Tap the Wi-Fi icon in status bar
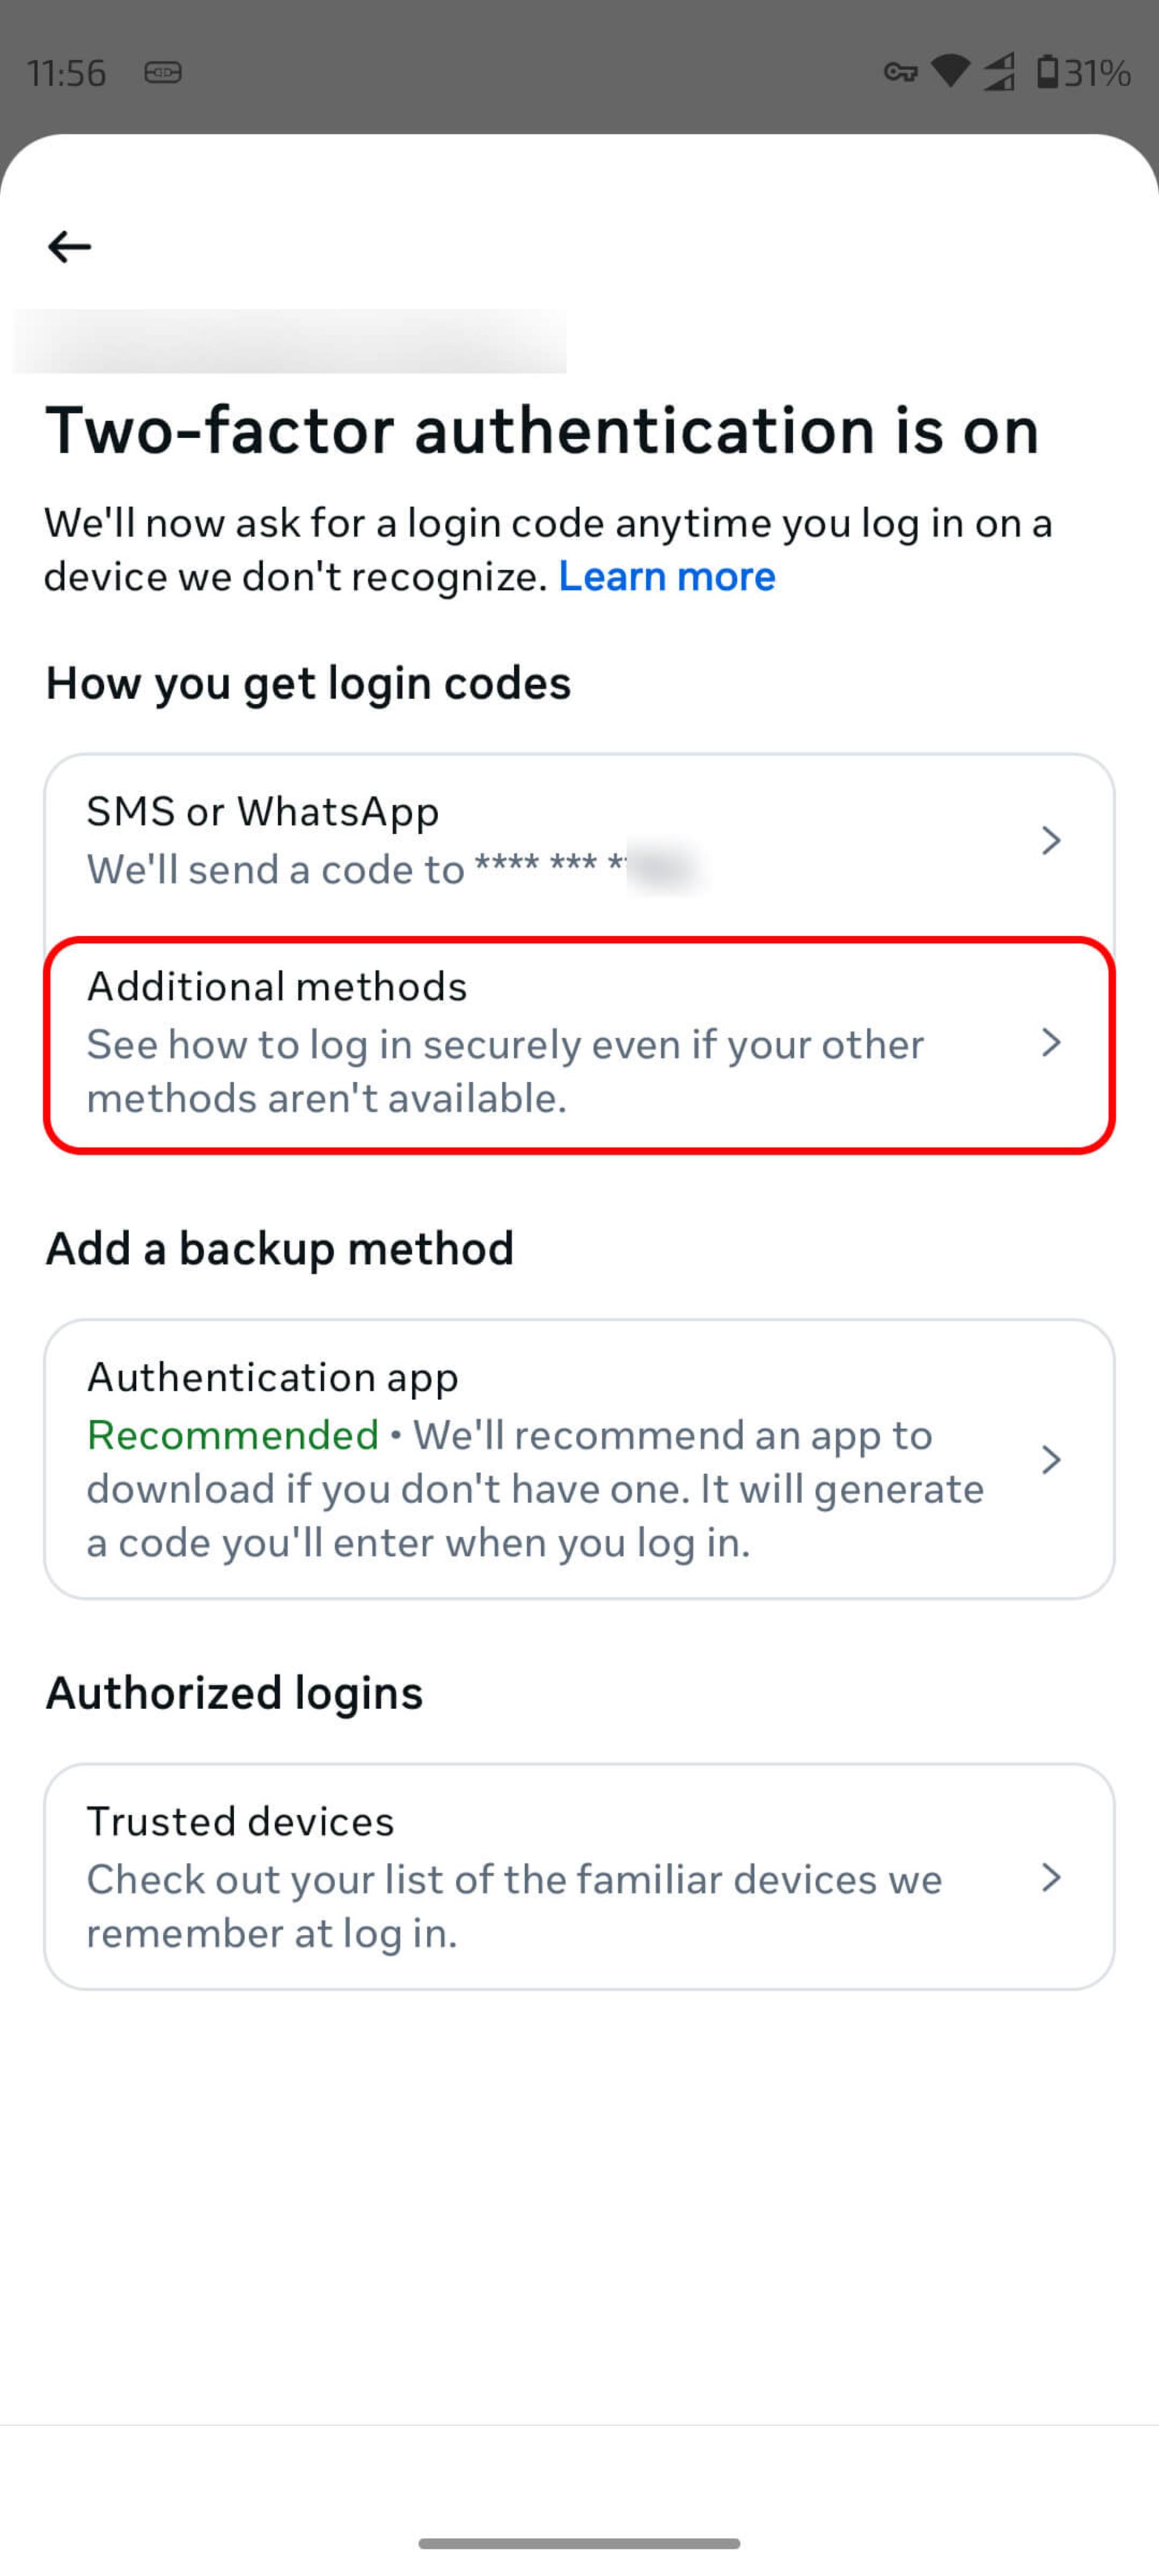The height and width of the screenshot is (2576, 1159). 950,71
